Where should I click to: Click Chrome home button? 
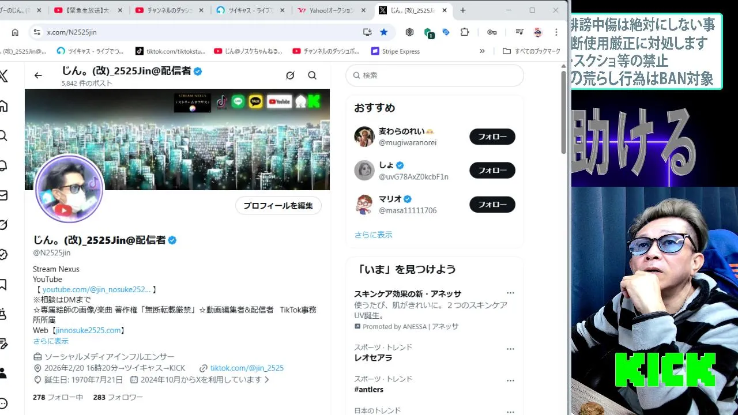(15, 32)
